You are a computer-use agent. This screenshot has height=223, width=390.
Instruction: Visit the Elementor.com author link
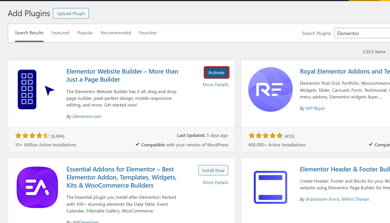(x=87, y=117)
